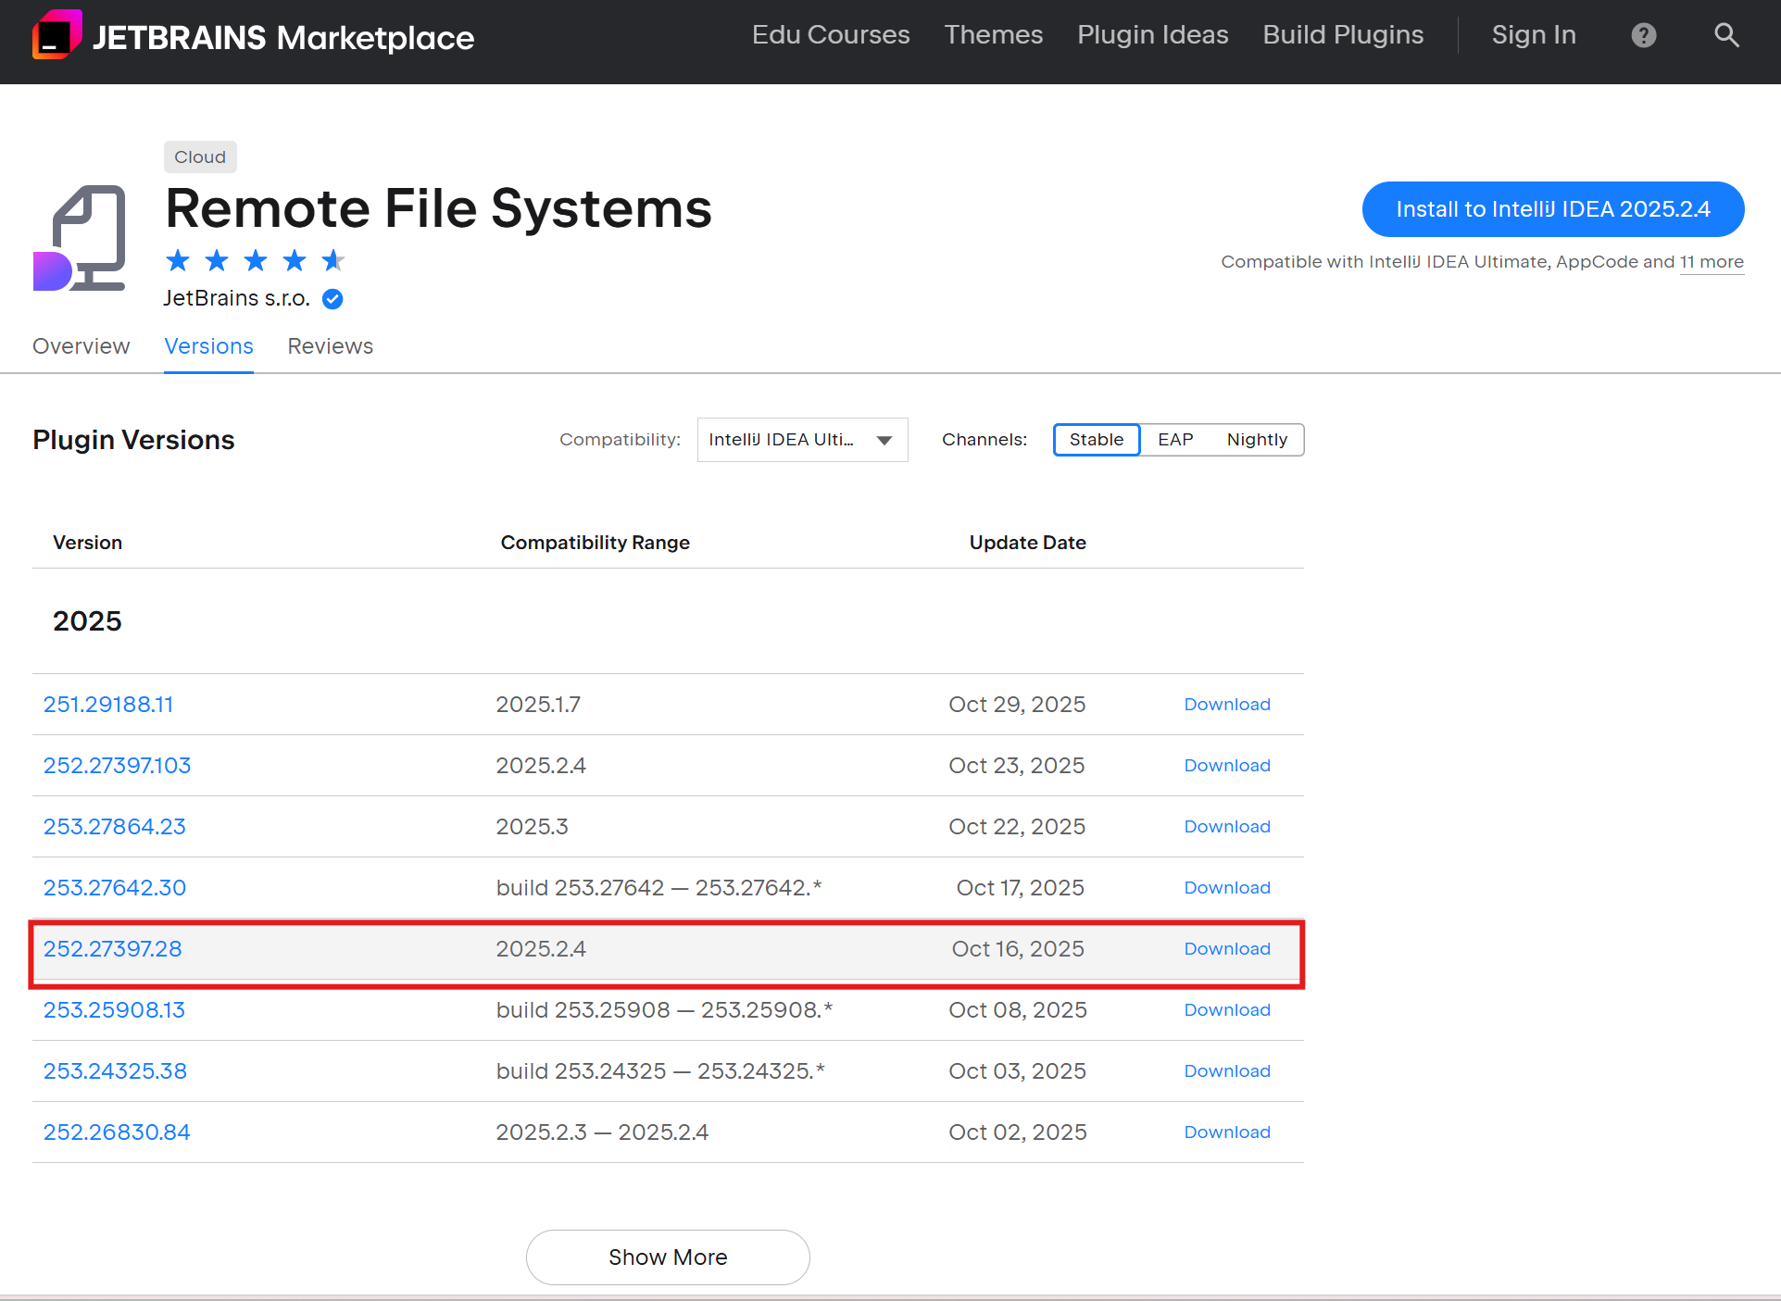1781x1301 pixels.
Task: Open the Reviews tab
Action: [330, 346]
